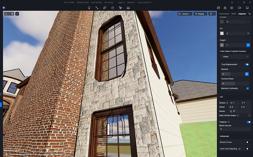Screen dimensions: 253x157
Task: Open the Camera dropdown in viewport
Action: click(x=184, y=14)
